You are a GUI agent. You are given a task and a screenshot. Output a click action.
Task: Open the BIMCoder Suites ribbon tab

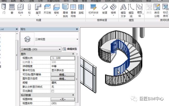[x=115, y=1]
